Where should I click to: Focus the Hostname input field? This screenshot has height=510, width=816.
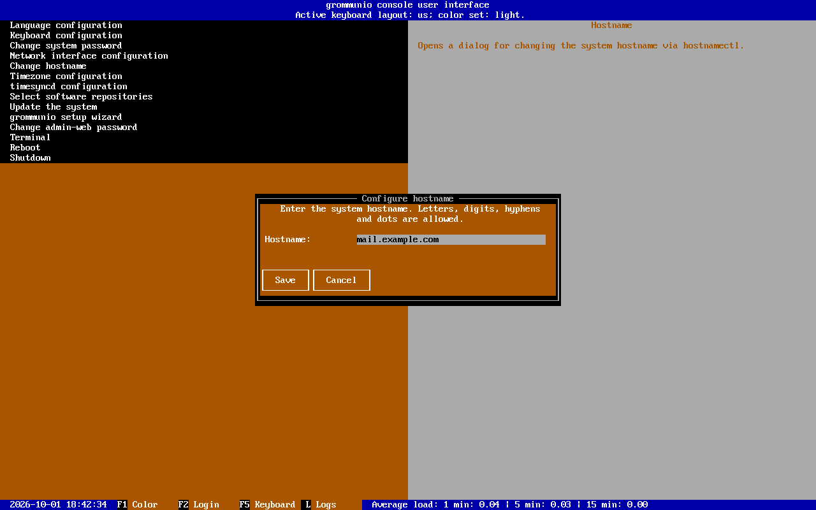[x=451, y=240]
